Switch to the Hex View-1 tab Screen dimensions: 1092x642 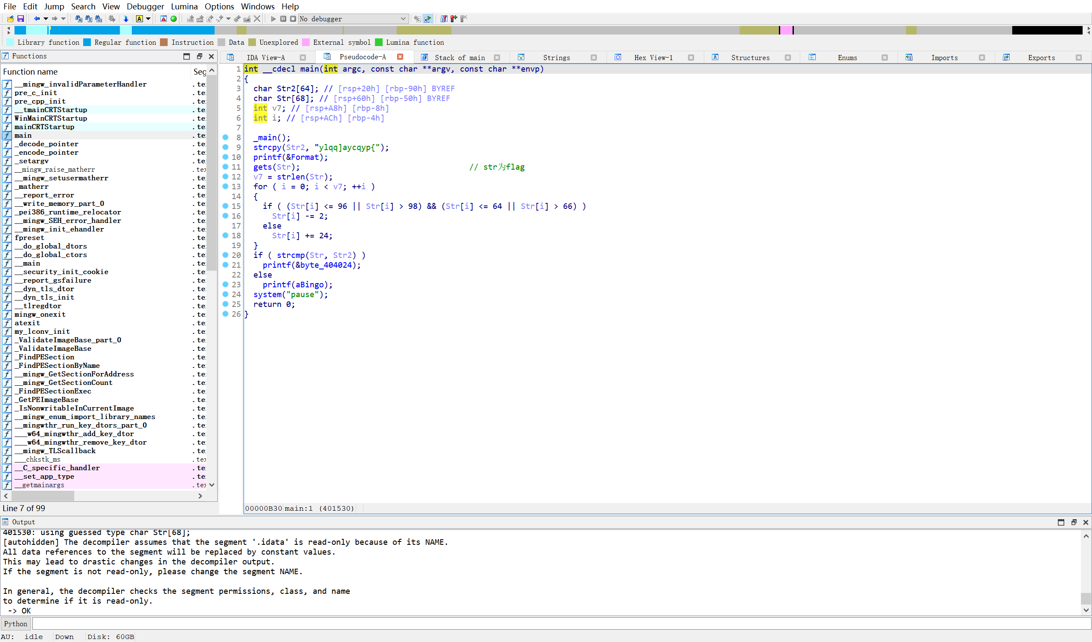coord(653,58)
